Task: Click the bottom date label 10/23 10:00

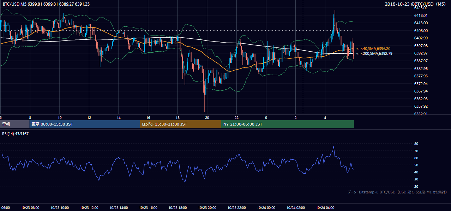Action: tap(60, 208)
